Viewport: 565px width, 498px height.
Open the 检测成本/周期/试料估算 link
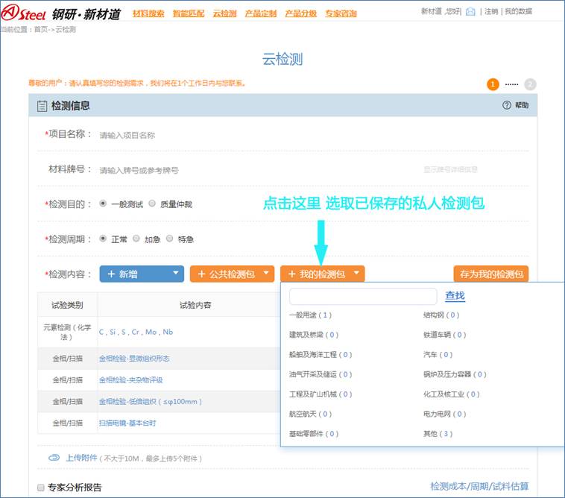pos(479,486)
